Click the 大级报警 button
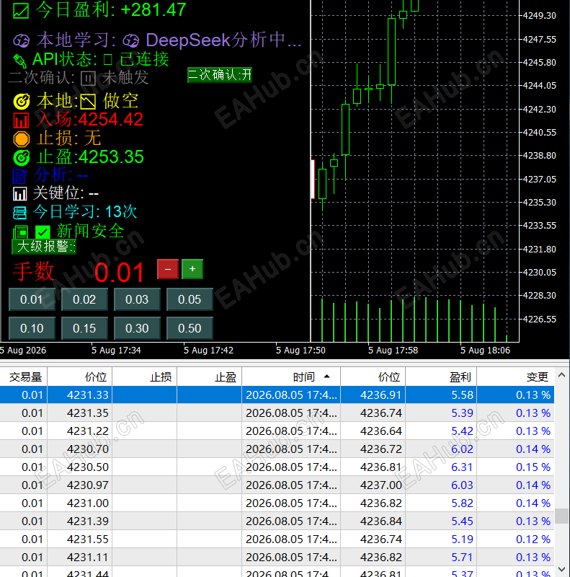The image size is (570, 577). pyautogui.click(x=44, y=247)
